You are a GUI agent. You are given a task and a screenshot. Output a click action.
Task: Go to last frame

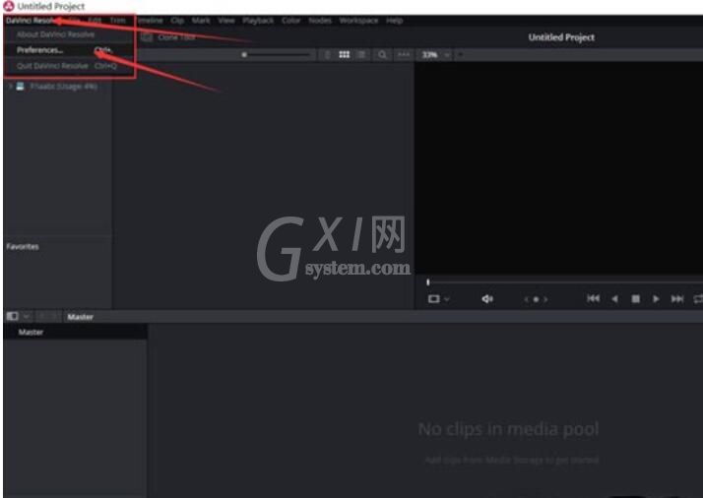pos(677,298)
